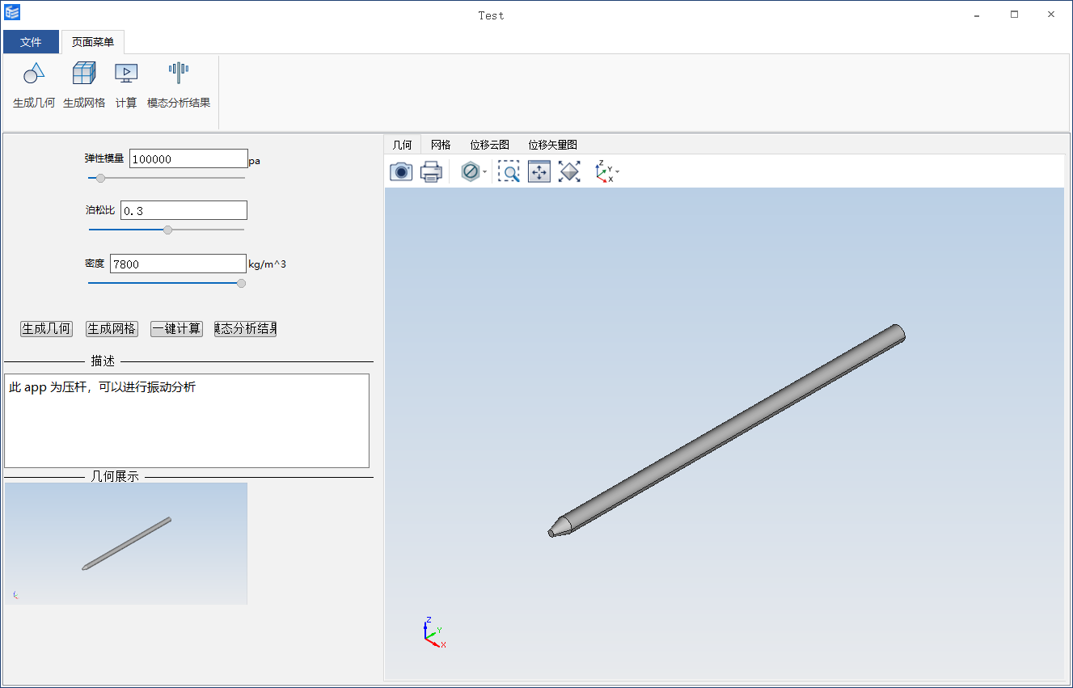Screen dimensions: 1073x688
Task: Click the 几何展示 preview thumbnail
Action: (126, 543)
